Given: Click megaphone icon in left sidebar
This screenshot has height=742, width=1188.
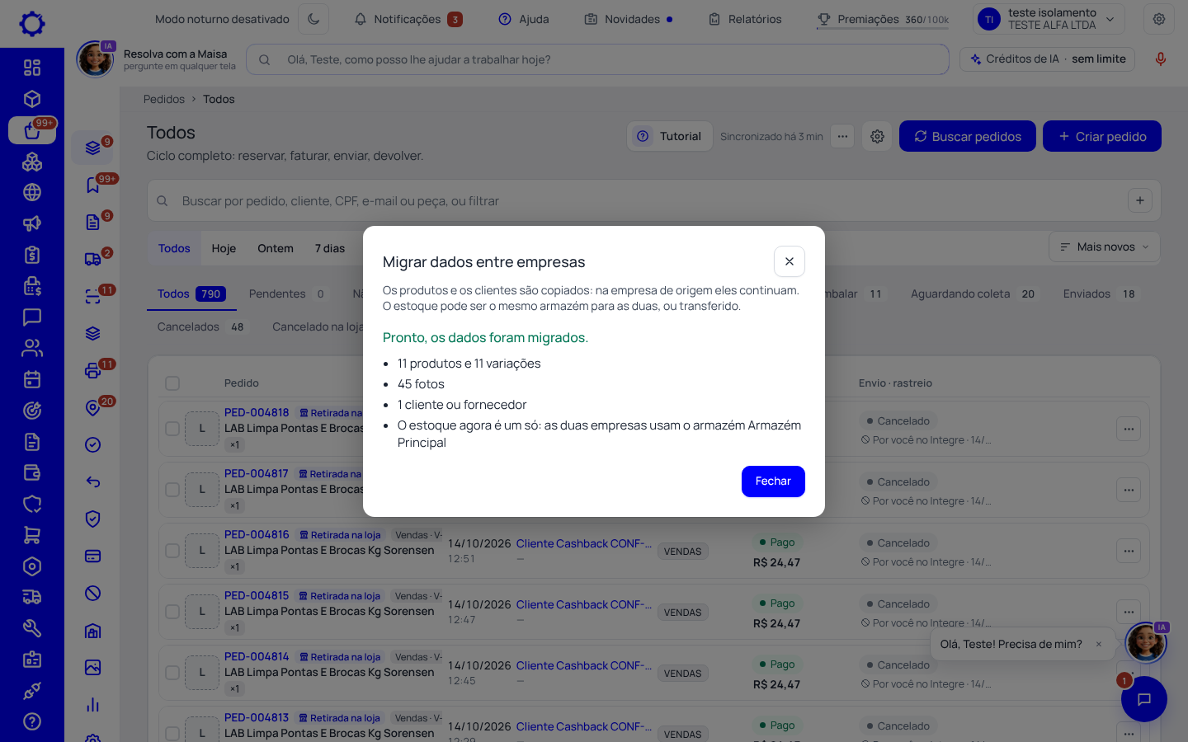Looking at the screenshot, I should click(x=32, y=223).
